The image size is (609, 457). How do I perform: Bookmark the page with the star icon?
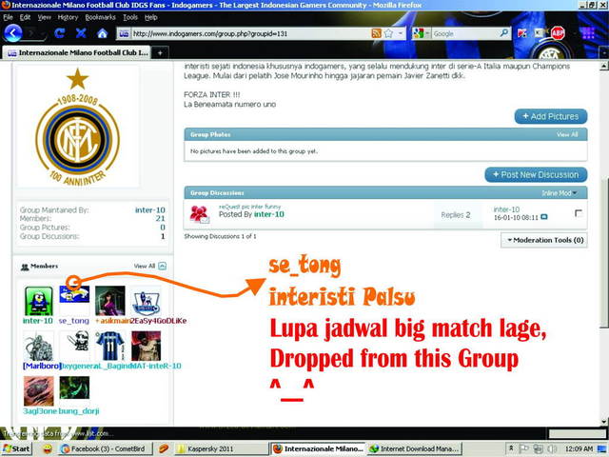coord(388,33)
